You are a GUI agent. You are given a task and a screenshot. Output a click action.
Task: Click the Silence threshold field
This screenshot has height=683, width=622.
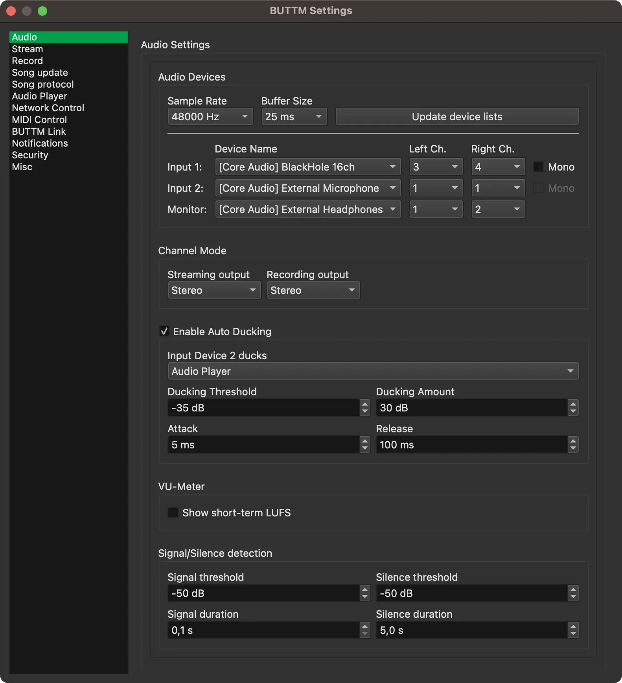pyautogui.click(x=472, y=593)
